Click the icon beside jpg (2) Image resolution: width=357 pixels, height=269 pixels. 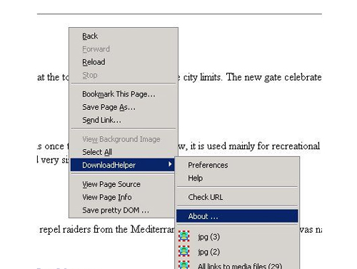tap(184, 252)
